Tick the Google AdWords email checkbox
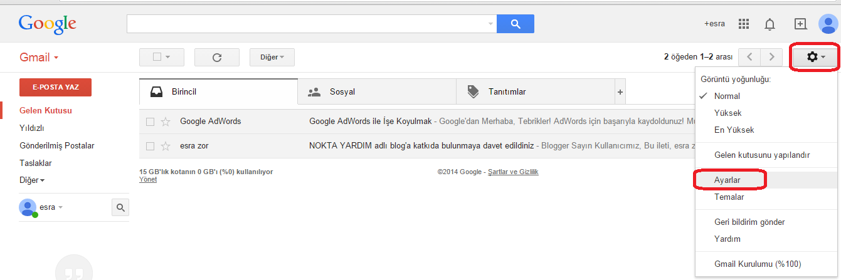The width and height of the screenshot is (841, 280). (x=150, y=122)
